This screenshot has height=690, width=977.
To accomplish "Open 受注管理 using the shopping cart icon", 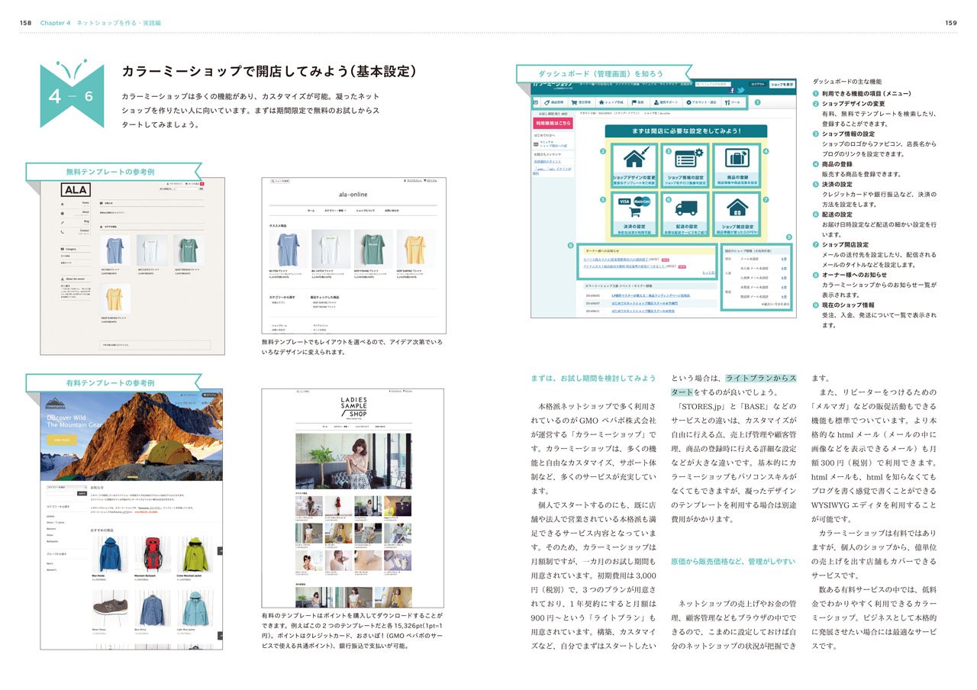I will pos(574,102).
